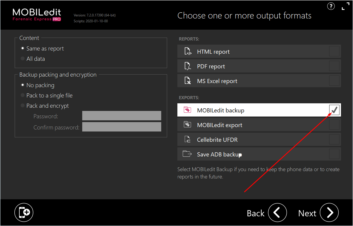353x226 pixels.
Task: Click the Scripts date text
Action: [x=91, y=21]
